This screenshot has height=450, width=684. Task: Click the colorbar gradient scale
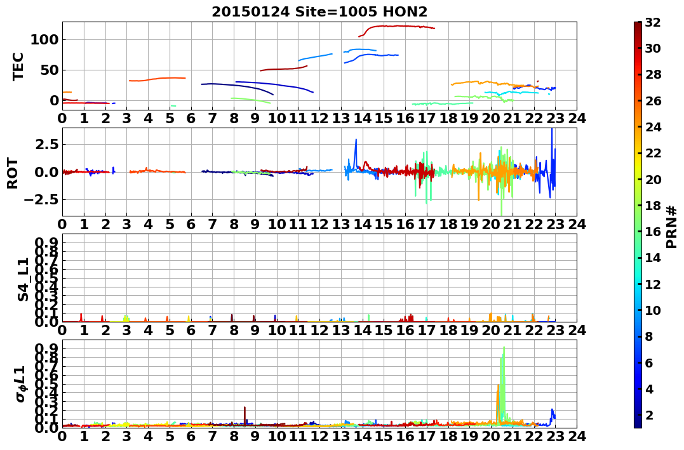(638, 225)
